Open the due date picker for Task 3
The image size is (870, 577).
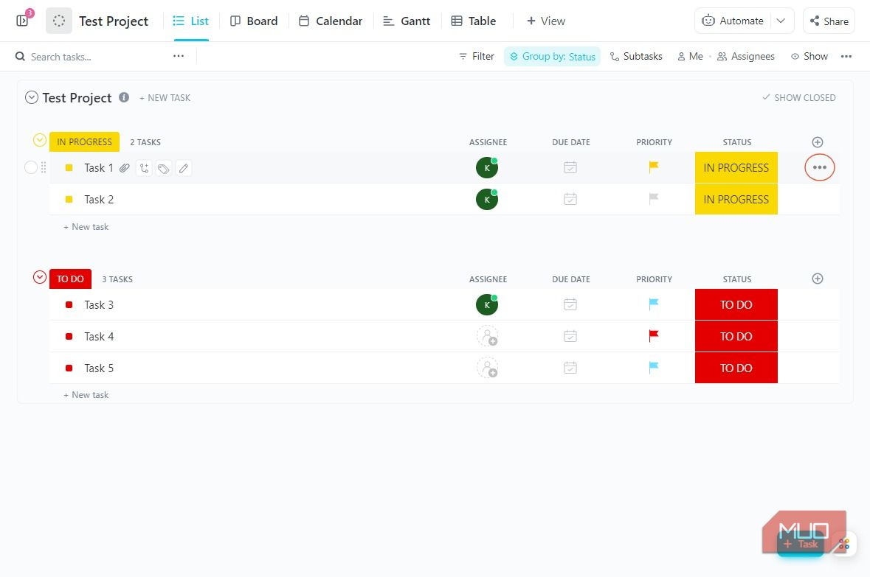click(x=570, y=305)
